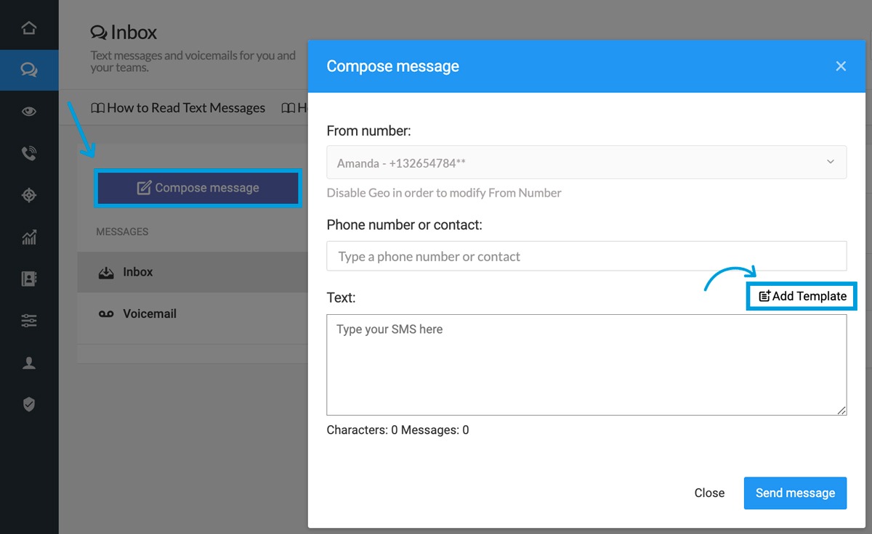Click the crosshair target sidebar icon

(29, 195)
